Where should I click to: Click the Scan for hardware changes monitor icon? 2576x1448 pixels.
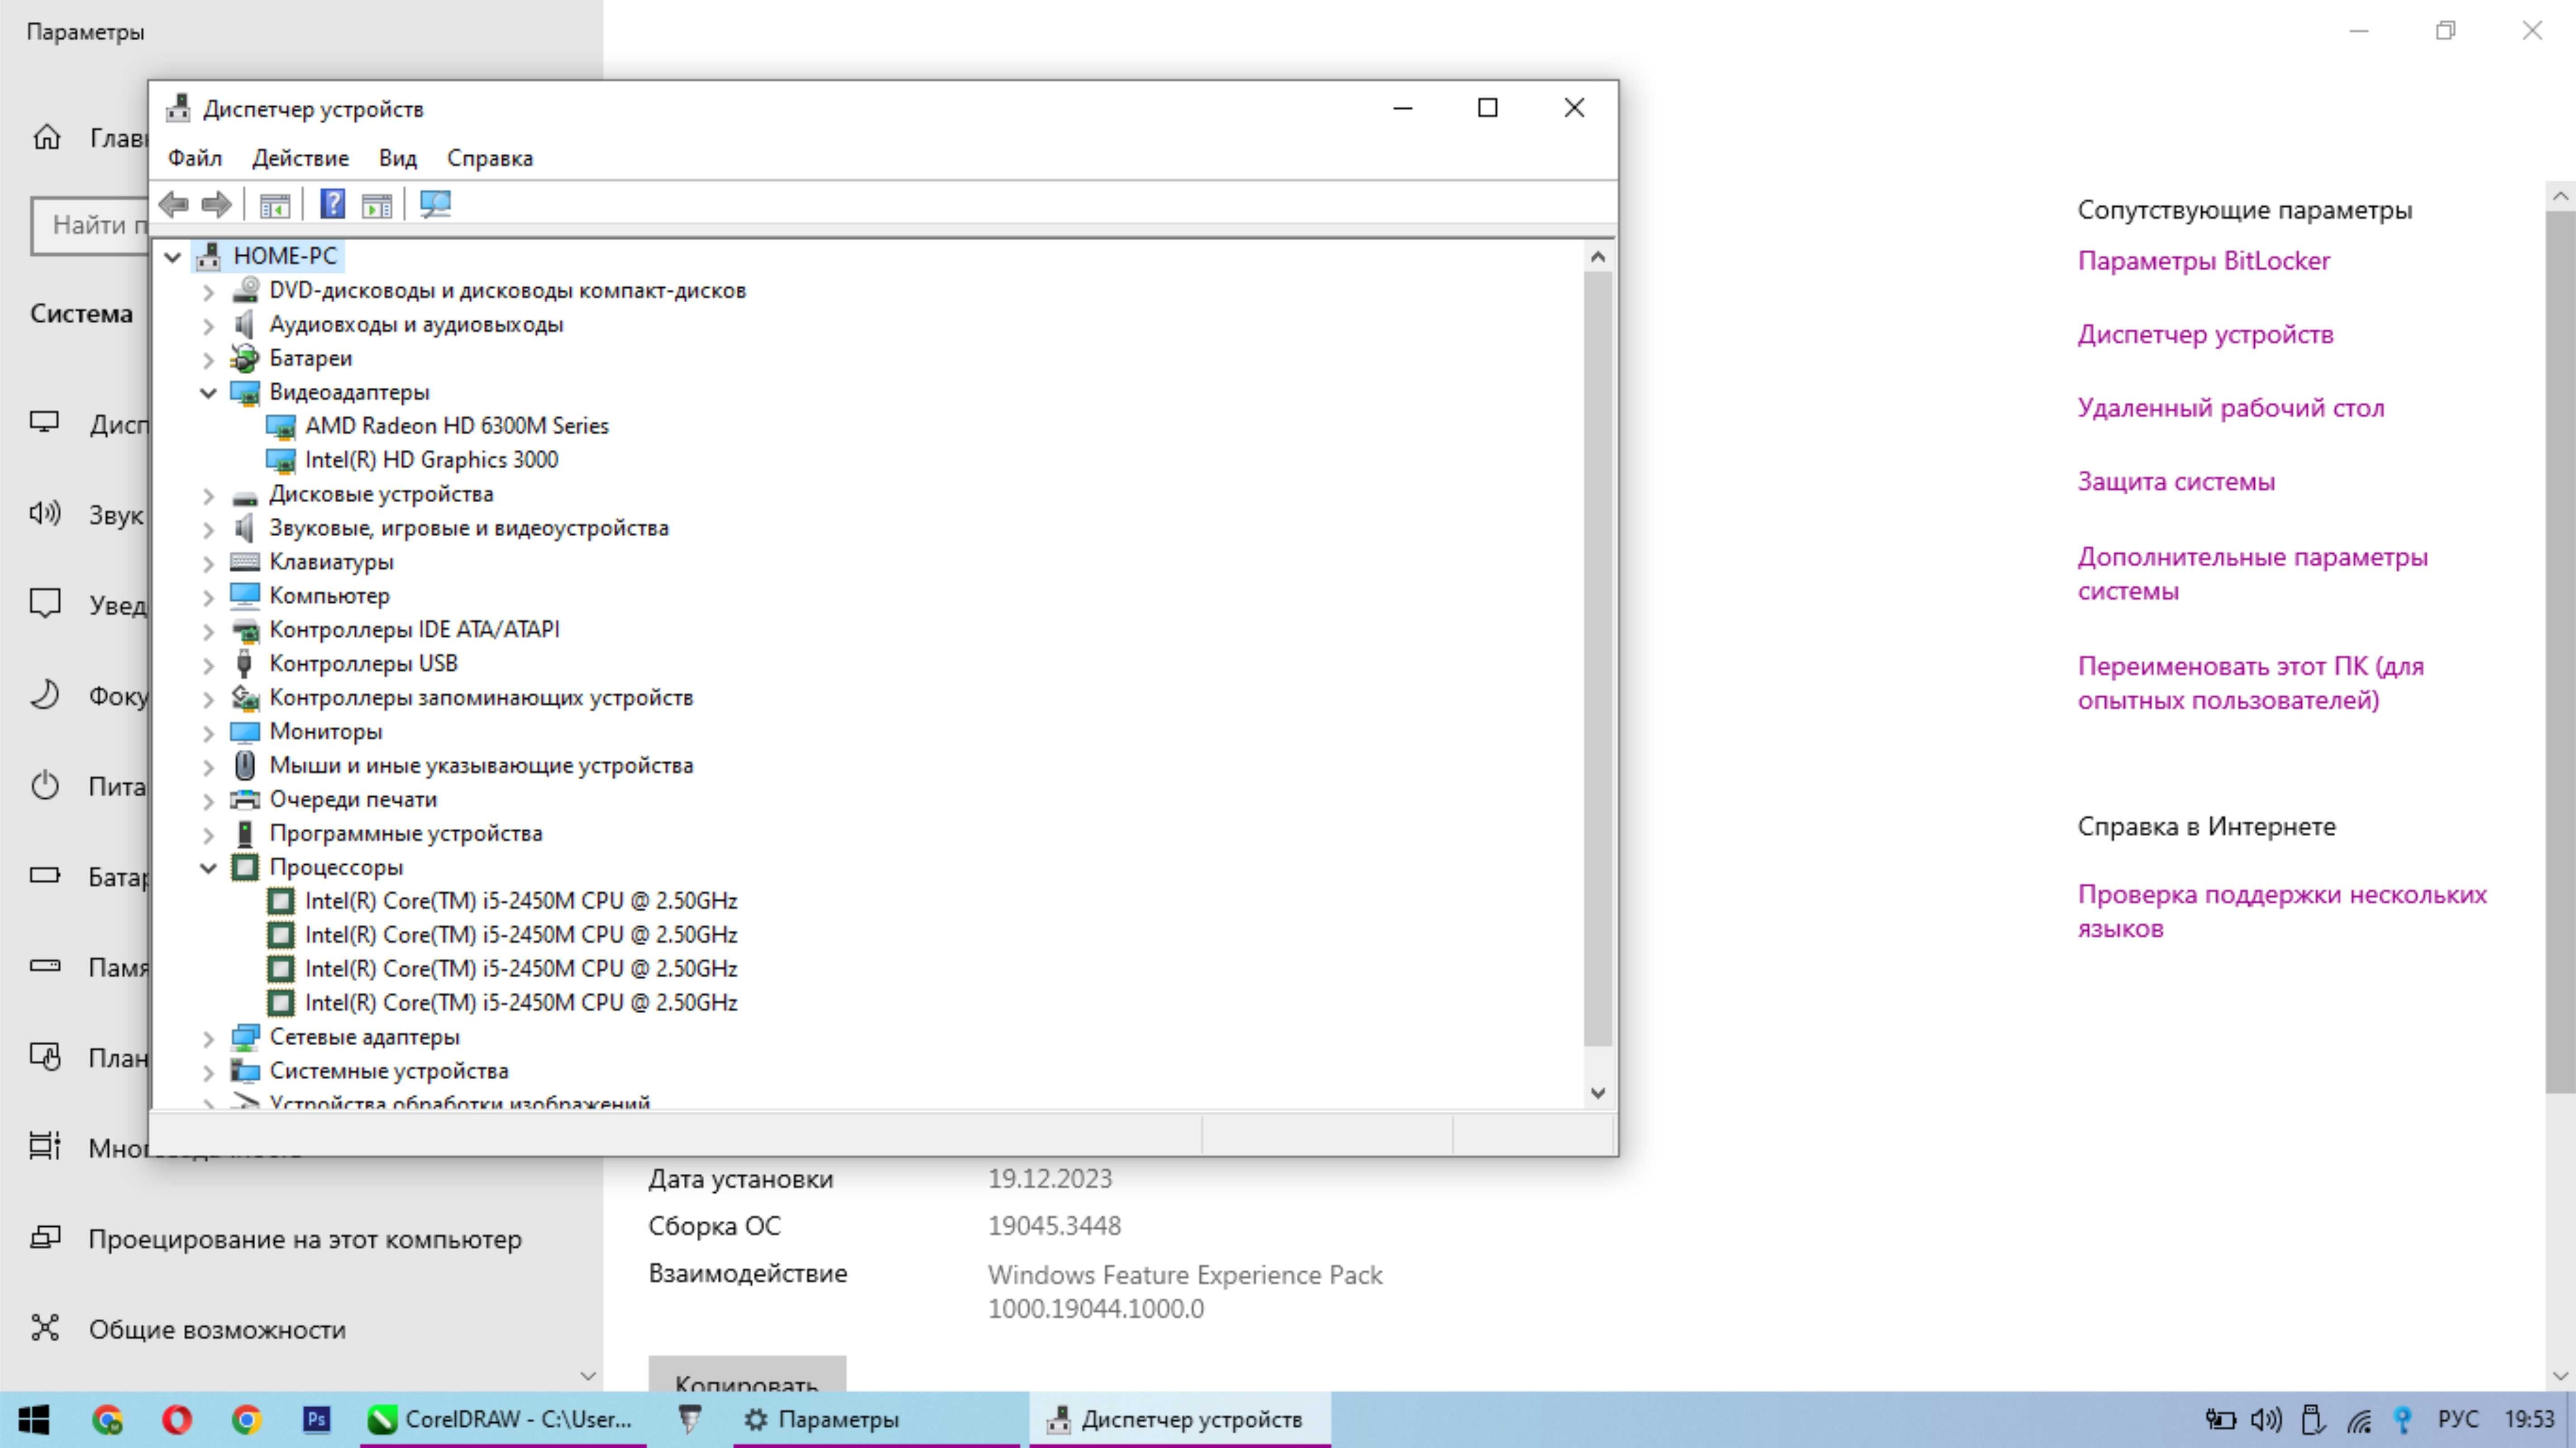435,204
